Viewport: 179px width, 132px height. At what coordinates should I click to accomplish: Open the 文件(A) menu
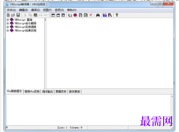pyautogui.click(x=11, y=10)
